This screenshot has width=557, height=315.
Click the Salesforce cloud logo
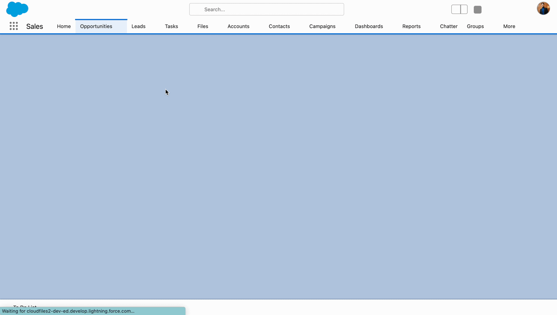click(x=17, y=9)
